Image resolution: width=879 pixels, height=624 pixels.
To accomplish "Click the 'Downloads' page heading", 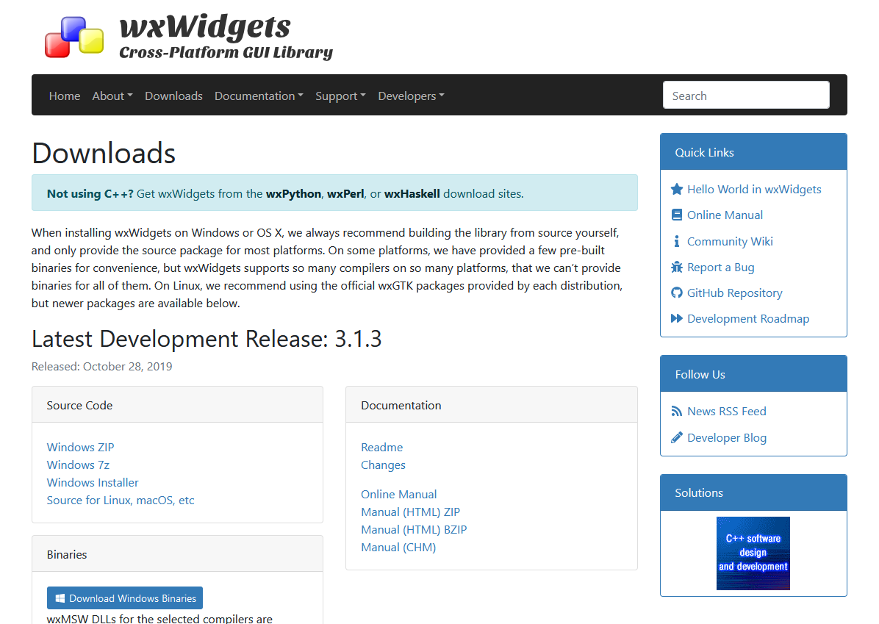I will click(104, 153).
